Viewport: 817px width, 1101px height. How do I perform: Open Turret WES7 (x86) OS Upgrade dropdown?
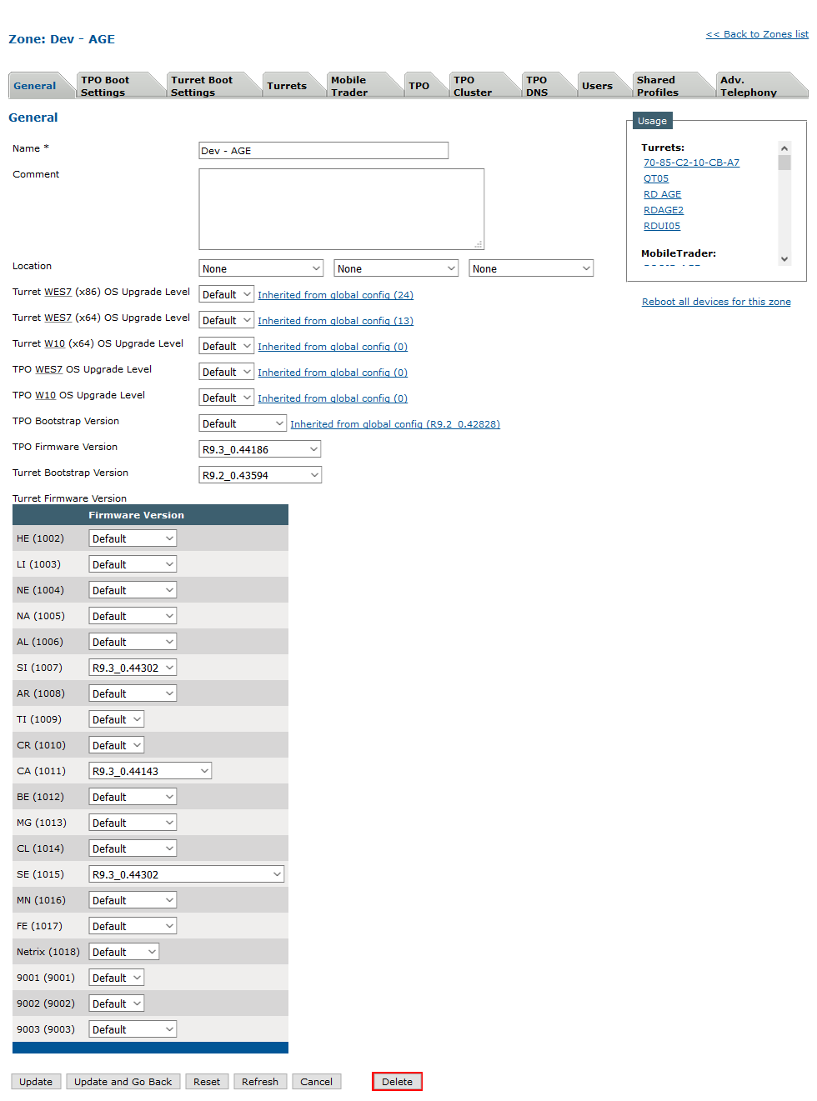227,294
